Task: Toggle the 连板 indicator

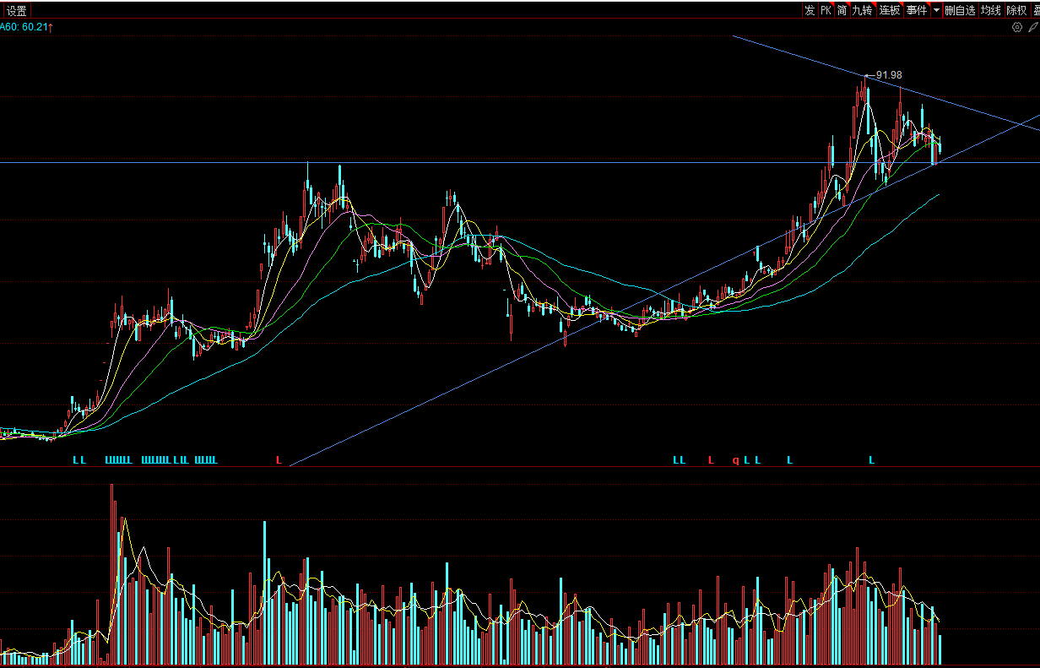Action: pos(890,10)
